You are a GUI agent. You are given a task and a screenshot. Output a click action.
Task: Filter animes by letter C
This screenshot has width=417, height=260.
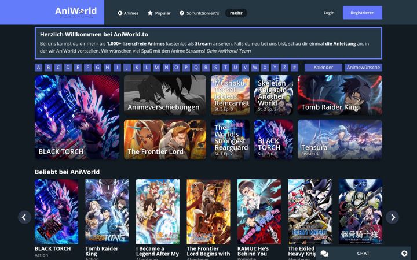coord(58,68)
